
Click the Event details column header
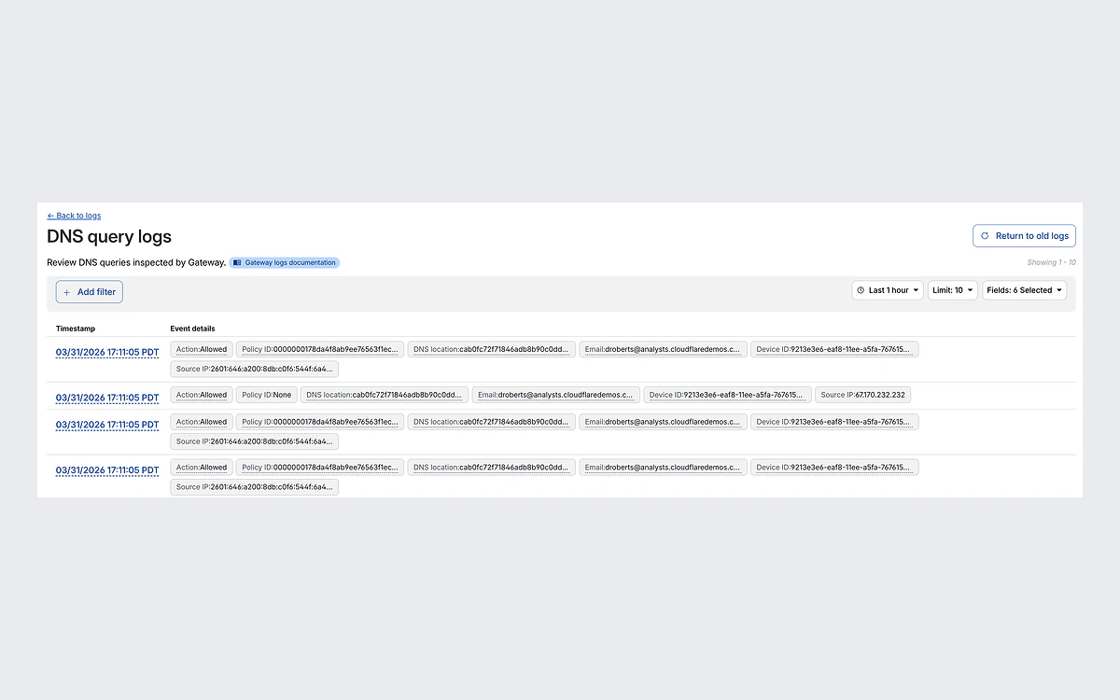click(192, 329)
